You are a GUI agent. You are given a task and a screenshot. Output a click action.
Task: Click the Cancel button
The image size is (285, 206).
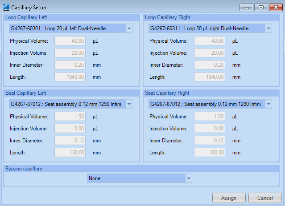[x=265, y=198]
